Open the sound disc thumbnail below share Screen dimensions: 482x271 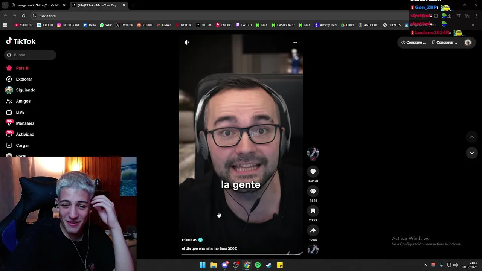tap(313, 250)
